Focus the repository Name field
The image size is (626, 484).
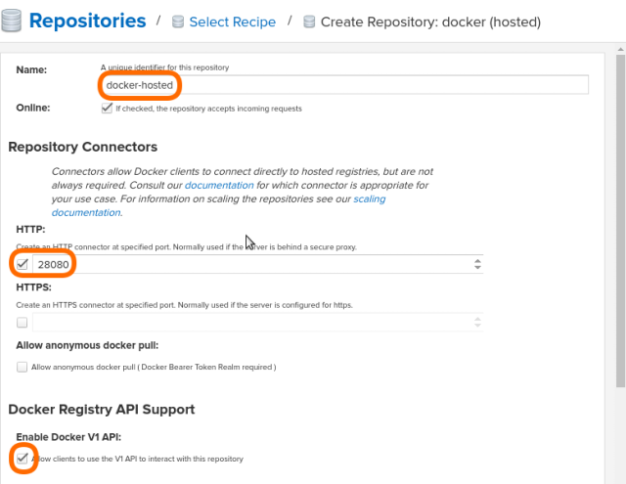point(344,85)
